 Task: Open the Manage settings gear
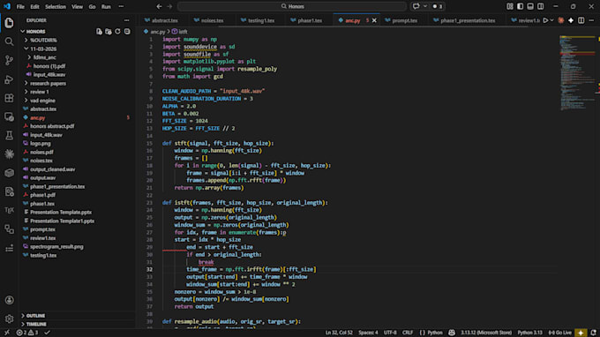9,318
